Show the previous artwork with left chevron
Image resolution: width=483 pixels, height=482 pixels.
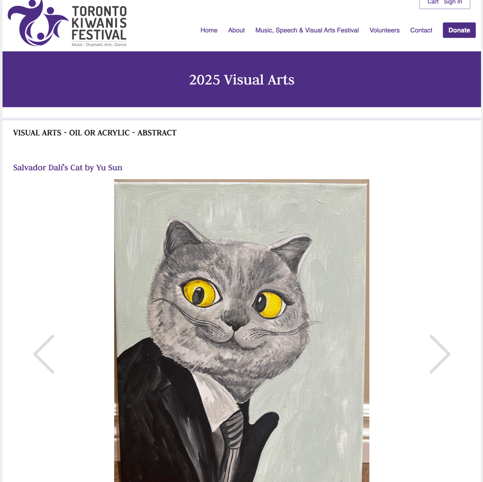tap(44, 354)
